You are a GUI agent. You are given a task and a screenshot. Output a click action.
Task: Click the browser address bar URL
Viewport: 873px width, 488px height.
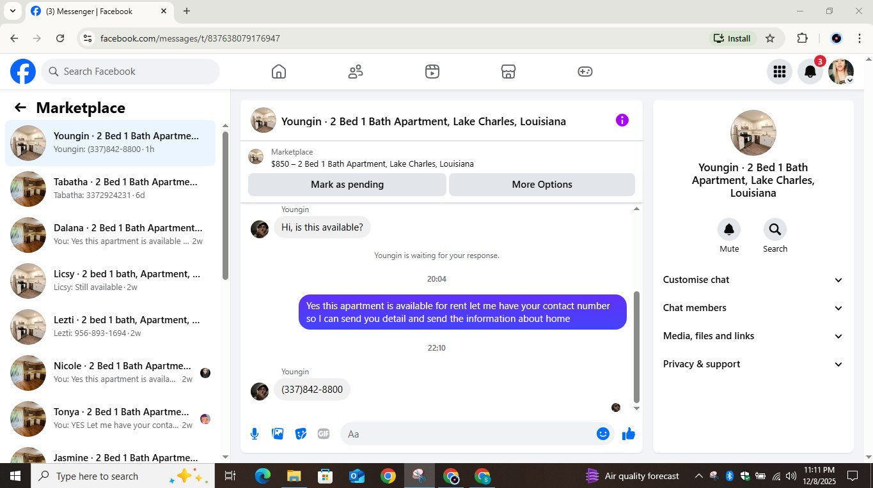click(x=190, y=38)
